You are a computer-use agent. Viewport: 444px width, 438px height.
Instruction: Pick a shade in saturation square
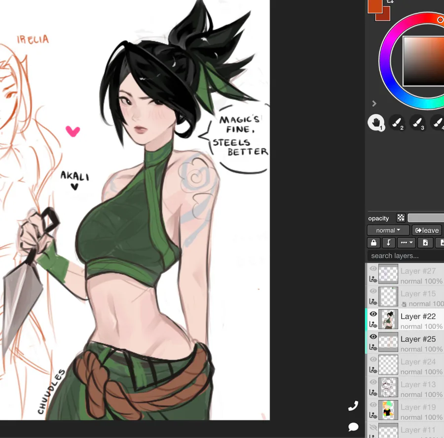(424, 61)
